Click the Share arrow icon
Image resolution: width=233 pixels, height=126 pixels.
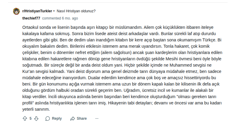(x=72, y=118)
